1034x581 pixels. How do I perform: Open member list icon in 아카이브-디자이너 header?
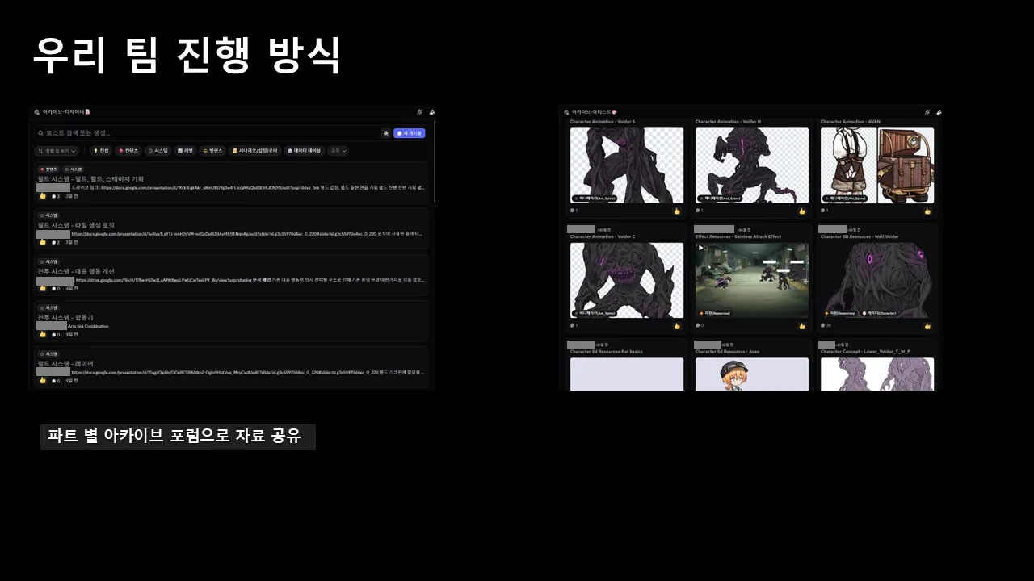point(431,112)
